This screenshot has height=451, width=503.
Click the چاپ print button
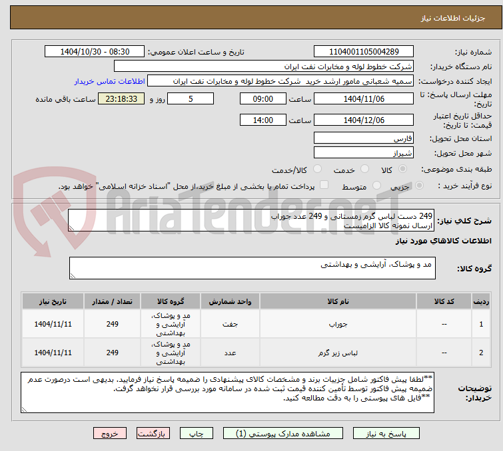(197, 434)
